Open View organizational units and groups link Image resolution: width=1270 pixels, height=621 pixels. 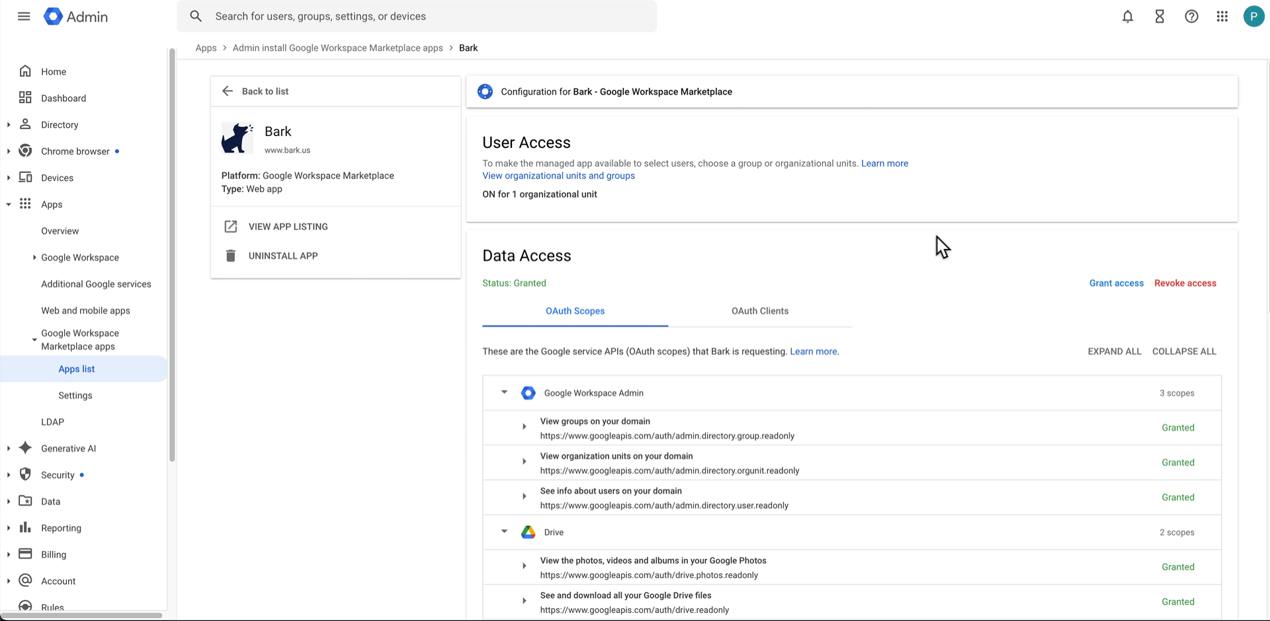pyautogui.click(x=558, y=176)
